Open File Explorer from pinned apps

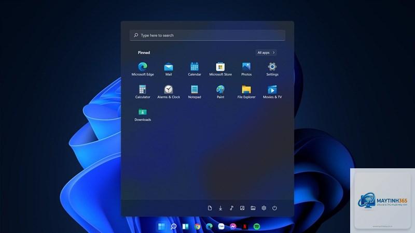tap(246, 92)
